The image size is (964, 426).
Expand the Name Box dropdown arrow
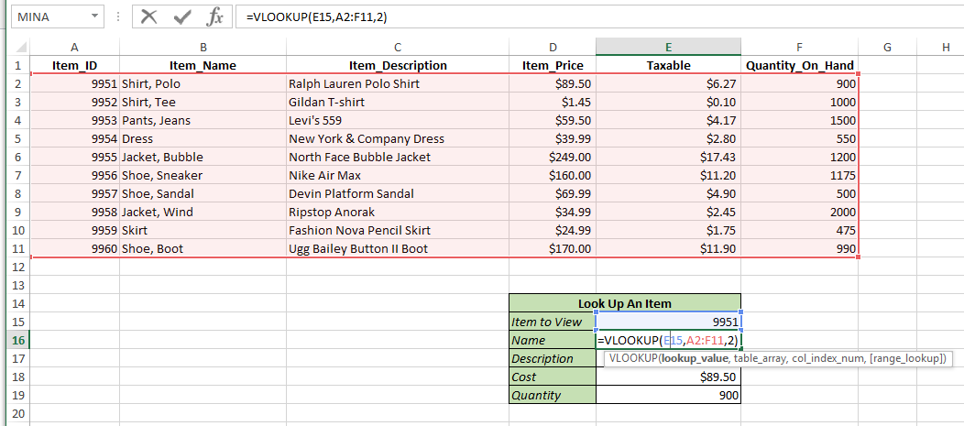coord(94,17)
